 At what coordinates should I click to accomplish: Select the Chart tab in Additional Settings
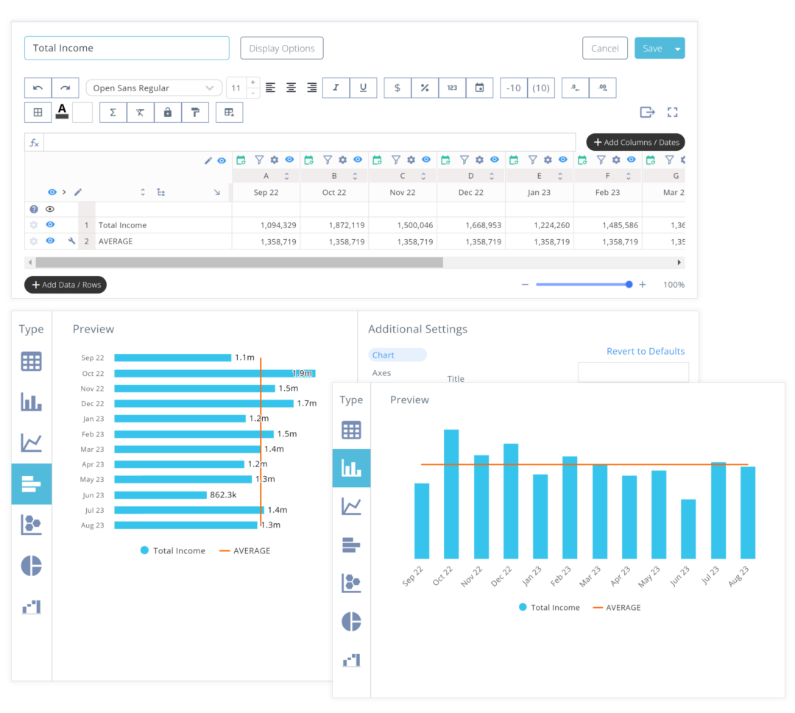(397, 355)
